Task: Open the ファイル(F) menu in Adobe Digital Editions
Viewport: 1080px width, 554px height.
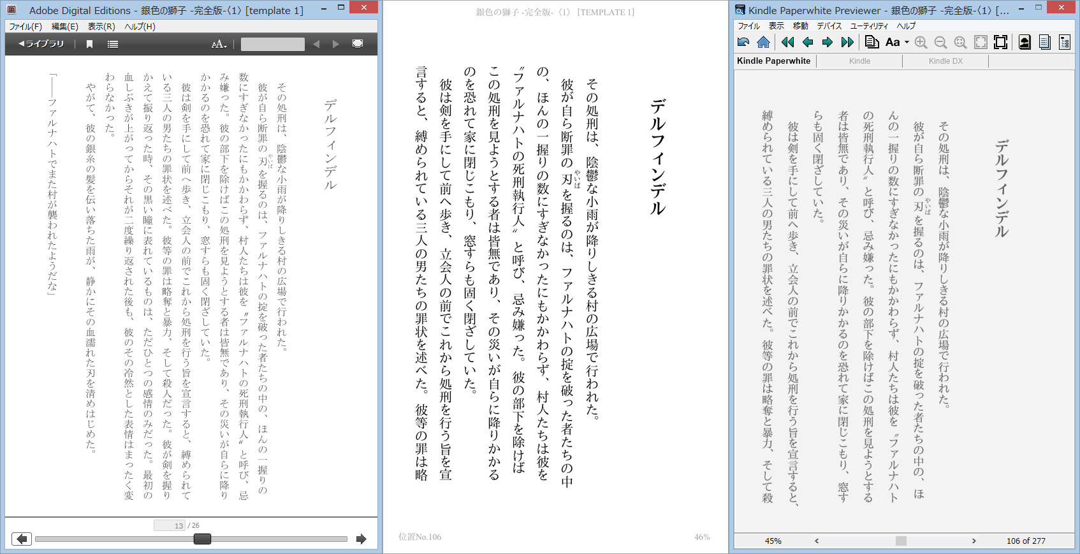Action: (x=26, y=27)
